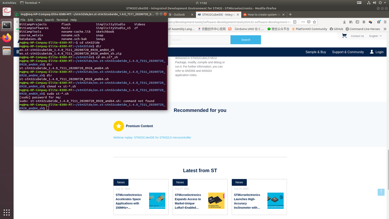Click the Premium Content star badge

click(x=119, y=126)
